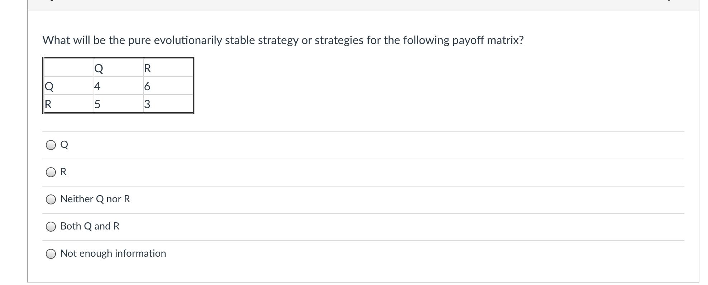Choose the "Neither Q nor R" option
The width and height of the screenshot is (708, 285).
[x=51, y=199]
